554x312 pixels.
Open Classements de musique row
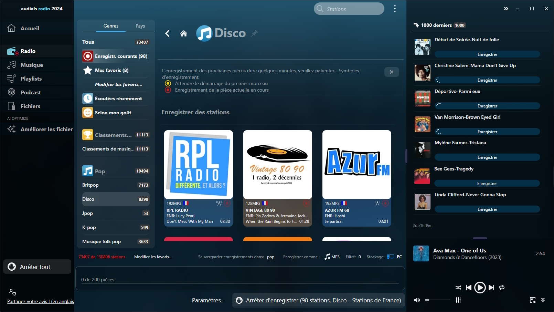click(116, 149)
